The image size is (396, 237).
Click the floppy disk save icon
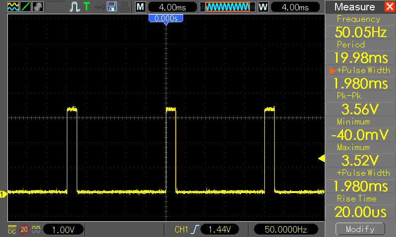pos(112,7)
